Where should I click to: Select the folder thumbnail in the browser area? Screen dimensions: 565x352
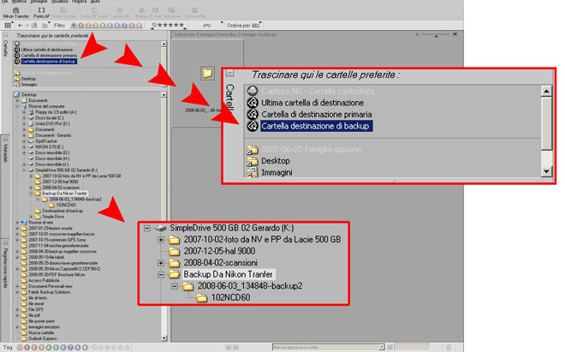pyautogui.click(x=207, y=74)
